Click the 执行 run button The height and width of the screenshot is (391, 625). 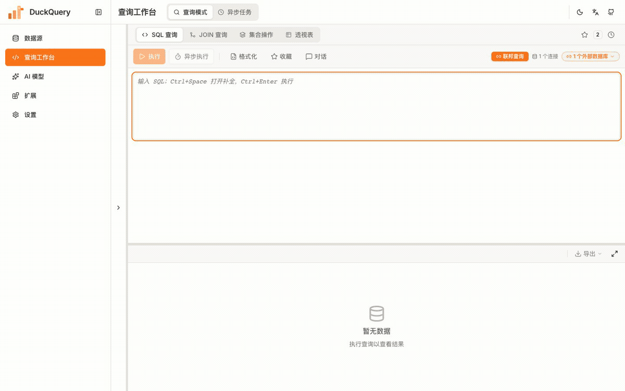149,56
